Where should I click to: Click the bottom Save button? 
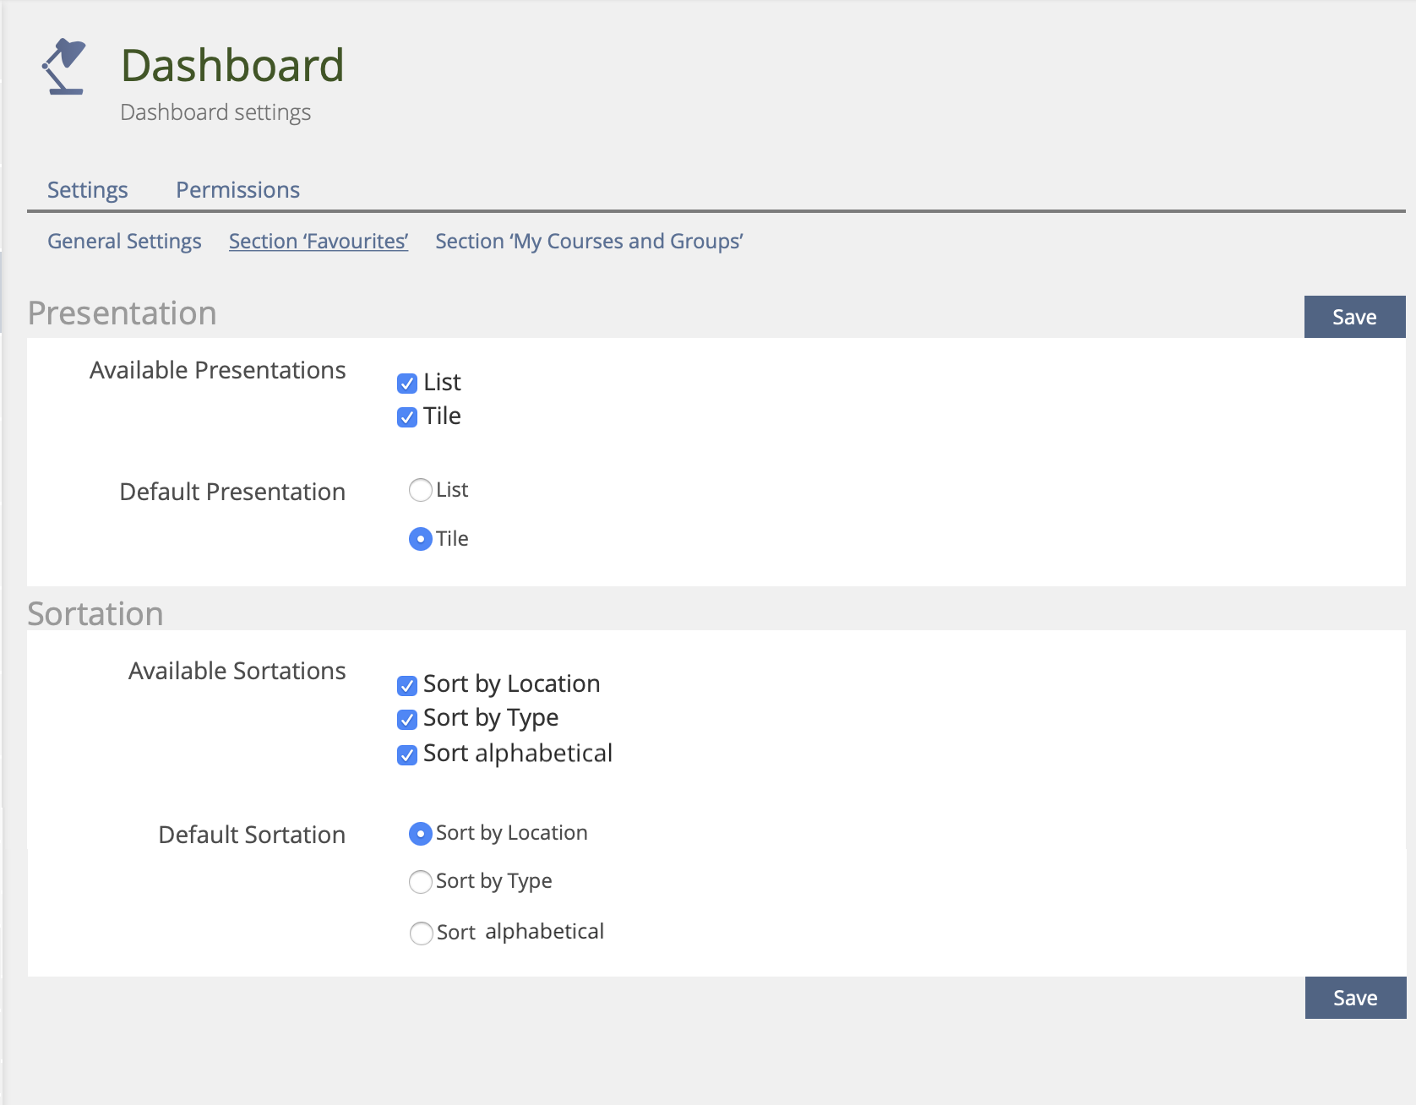click(x=1355, y=998)
